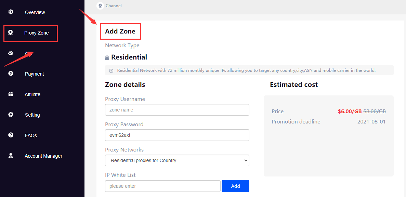Click the Residential network house icon
This screenshot has width=406, height=197.
click(x=107, y=57)
